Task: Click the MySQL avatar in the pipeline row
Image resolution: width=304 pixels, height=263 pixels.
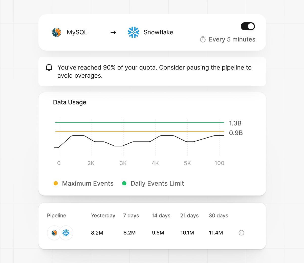Action: (54, 233)
